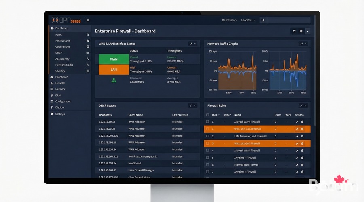Click the left traffic graph
The image size is (364, 202).
pos(237,71)
